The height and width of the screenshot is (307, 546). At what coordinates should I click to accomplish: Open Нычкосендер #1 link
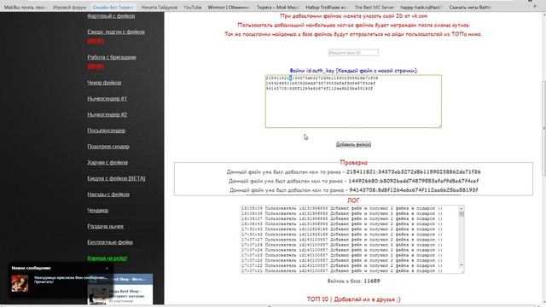[x=107, y=99]
